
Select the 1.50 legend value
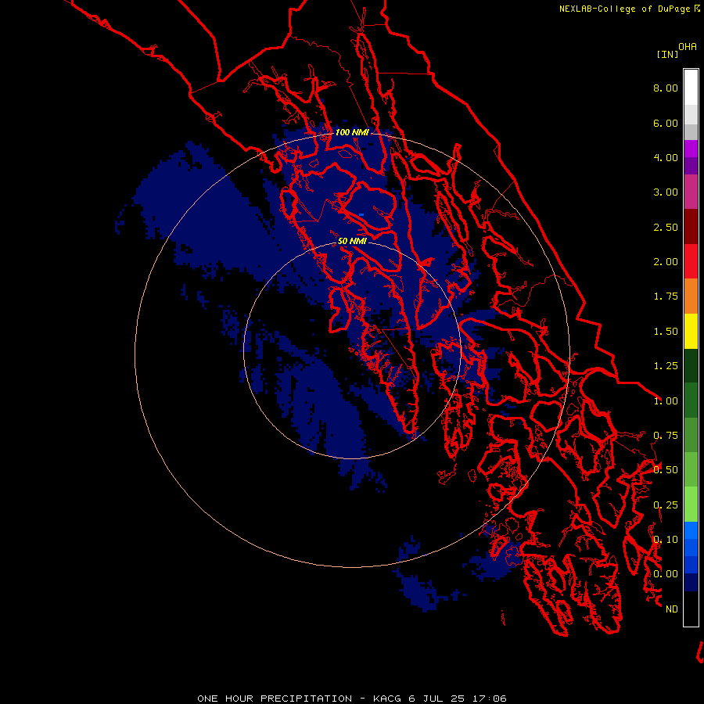666,332
